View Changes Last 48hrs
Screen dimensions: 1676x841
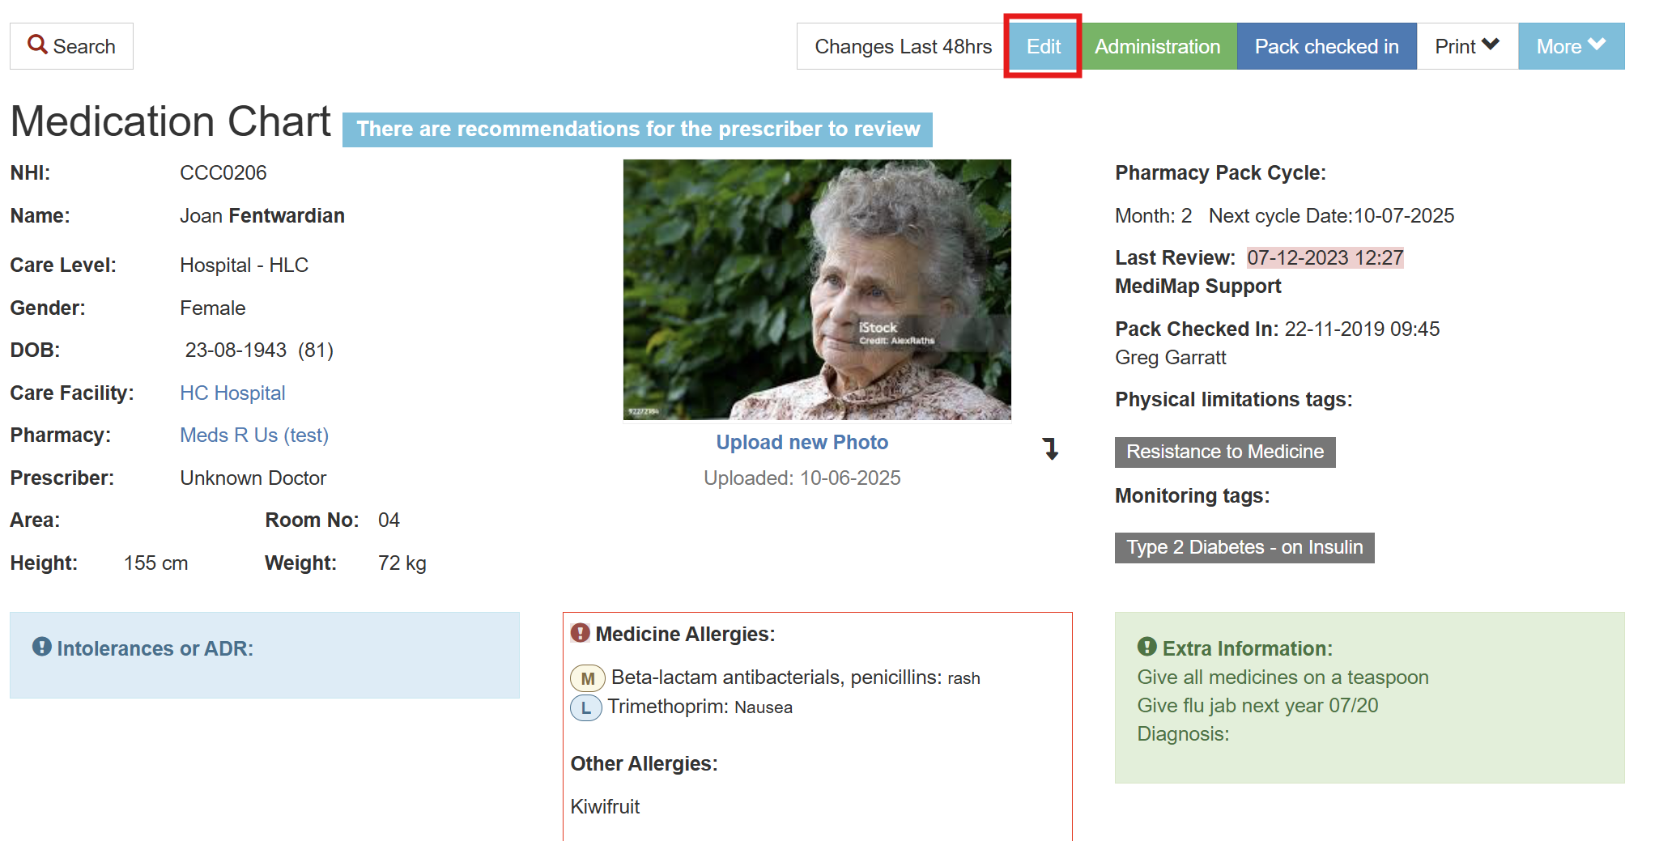tap(902, 46)
